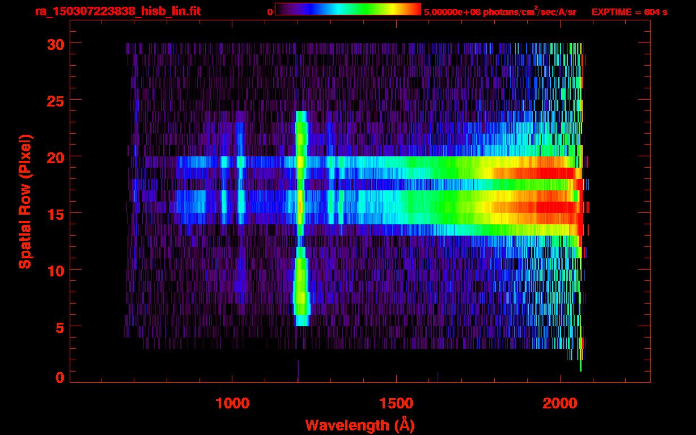Image resolution: width=696 pixels, height=435 pixels.
Task: Click the x-axis tick label 1500
Action: [396, 403]
